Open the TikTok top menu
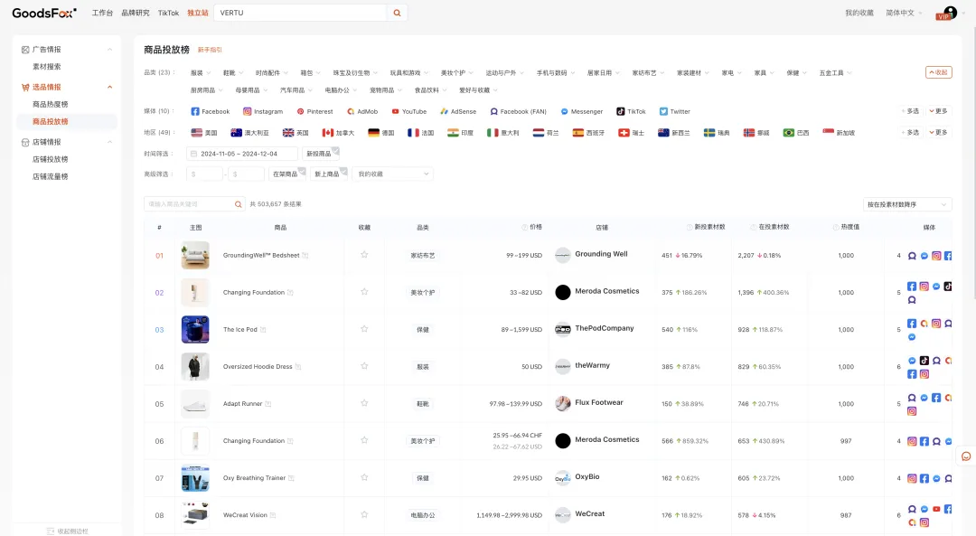Image resolution: width=976 pixels, height=536 pixels. click(168, 13)
